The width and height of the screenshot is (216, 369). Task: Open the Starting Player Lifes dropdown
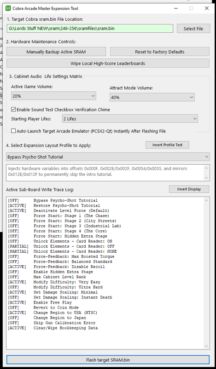pyautogui.click(x=130, y=119)
